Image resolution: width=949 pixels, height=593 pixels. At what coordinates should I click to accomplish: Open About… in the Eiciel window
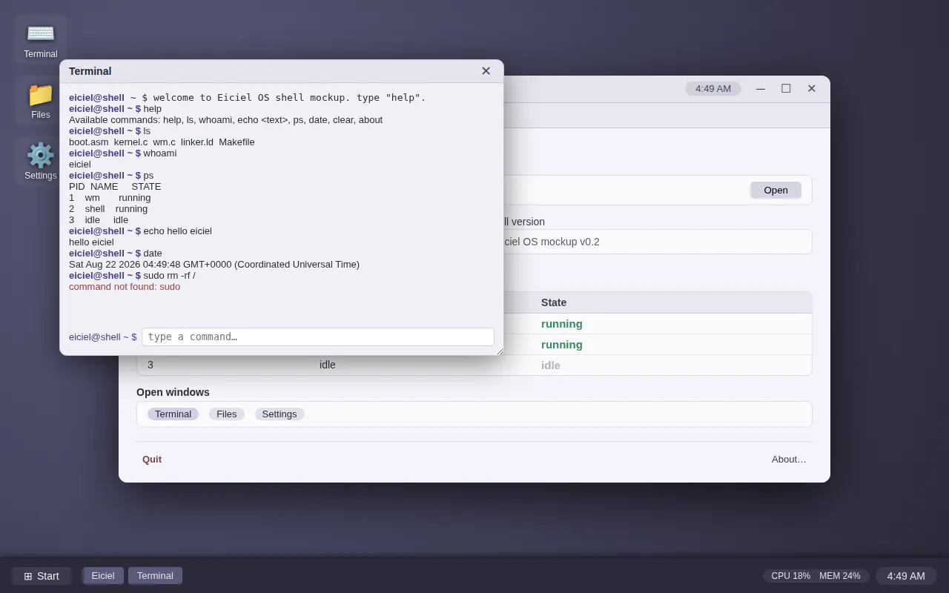click(x=789, y=460)
